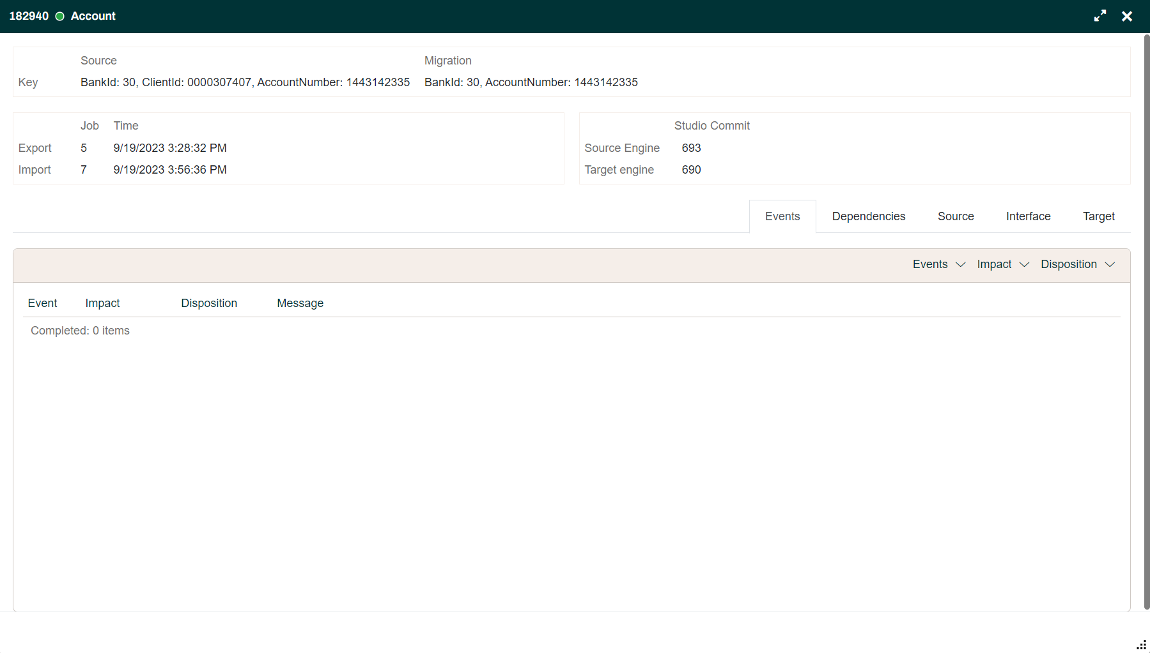Screen dimensions: 1150x653
Task: Select the Target tab
Action: [x=1098, y=216]
